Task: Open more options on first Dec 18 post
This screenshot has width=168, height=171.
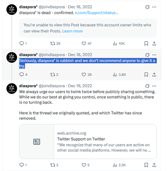Action: click(154, 7)
